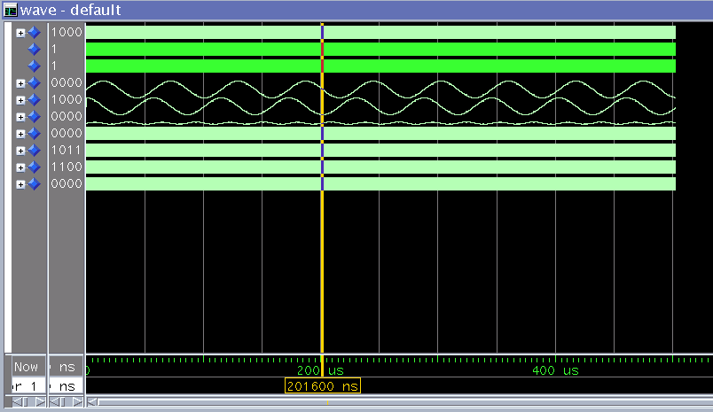Expand the bottom signal showing 0000

pyautogui.click(x=20, y=184)
